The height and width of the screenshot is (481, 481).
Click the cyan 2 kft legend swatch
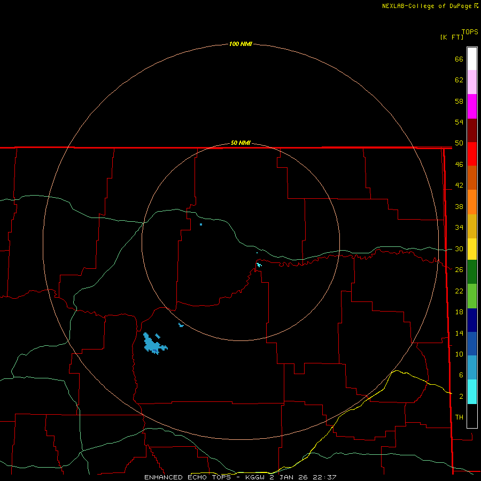coord(472,392)
